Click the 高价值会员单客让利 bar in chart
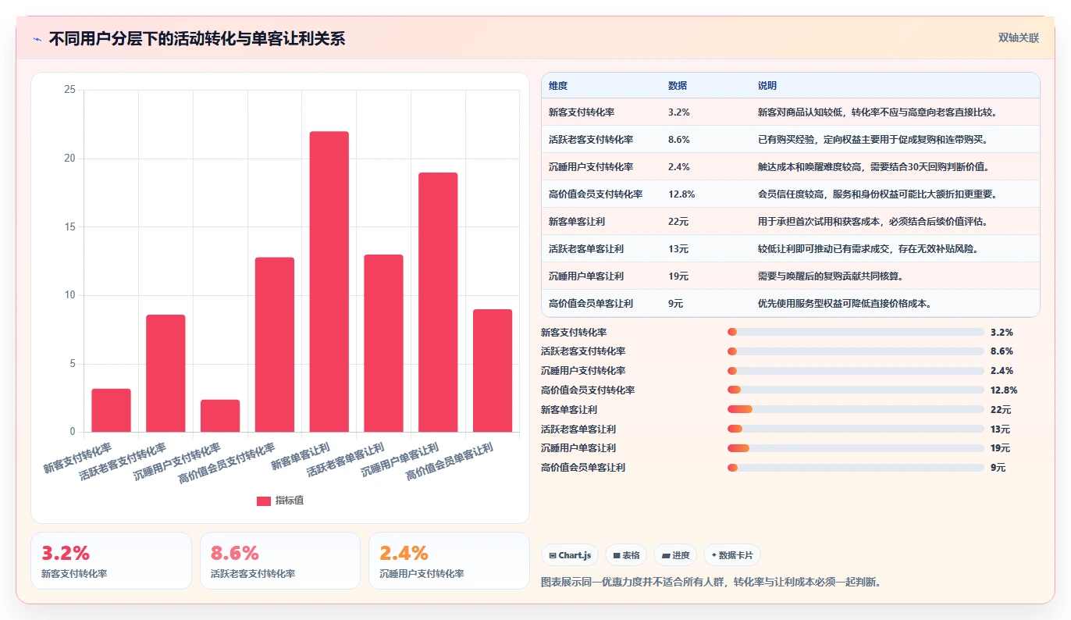Image resolution: width=1071 pixels, height=620 pixels. pos(493,371)
